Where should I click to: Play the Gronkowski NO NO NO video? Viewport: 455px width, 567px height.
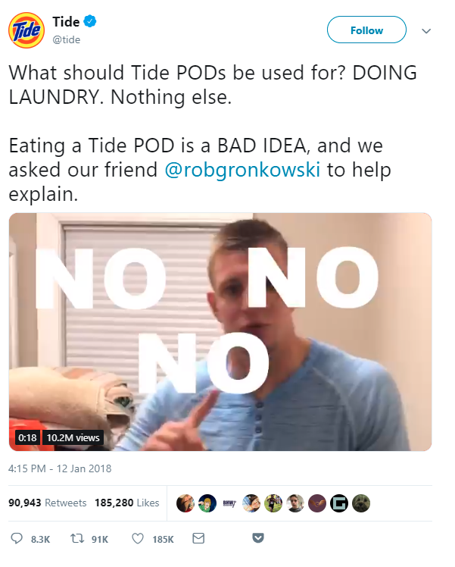pos(220,331)
